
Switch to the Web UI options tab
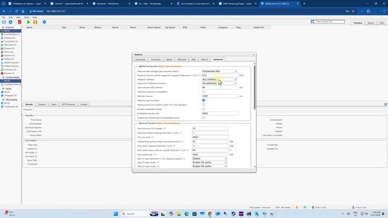204,59
